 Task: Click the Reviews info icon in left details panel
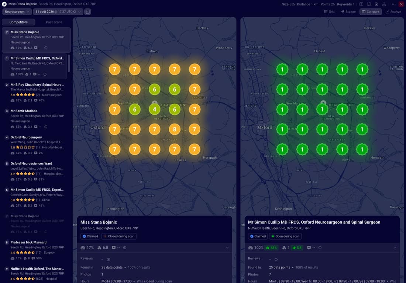pyautogui.click(x=109, y=259)
